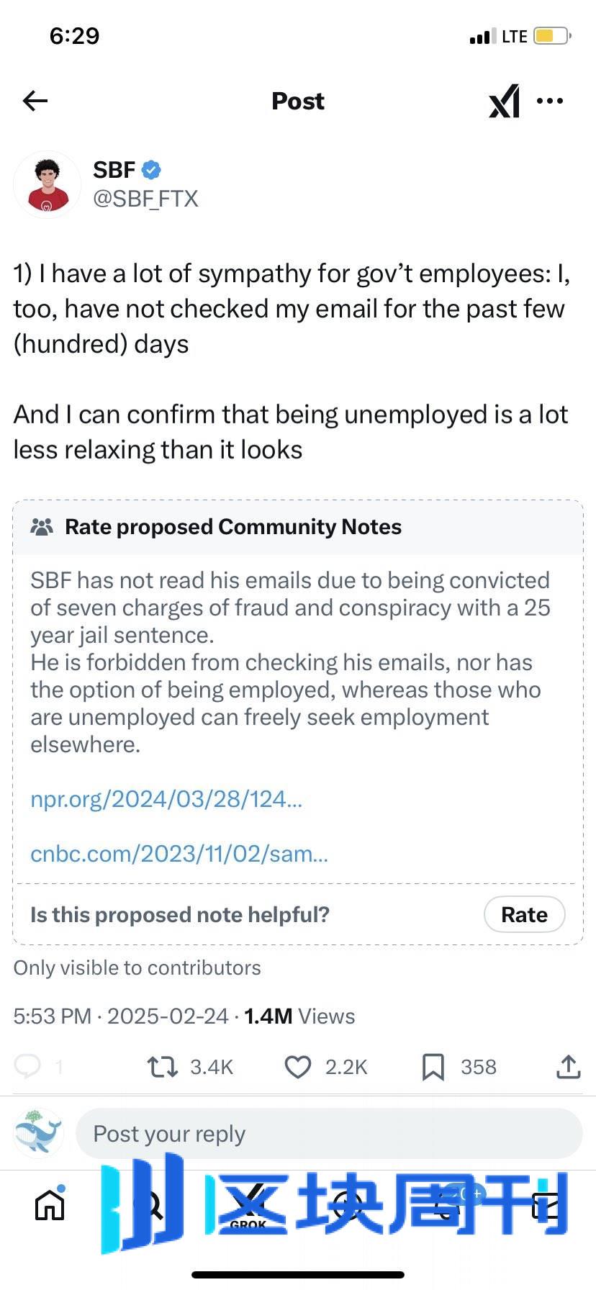Open SBF's profile avatar
The width and height of the screenshot is (596, 1290).
(48, 185)
